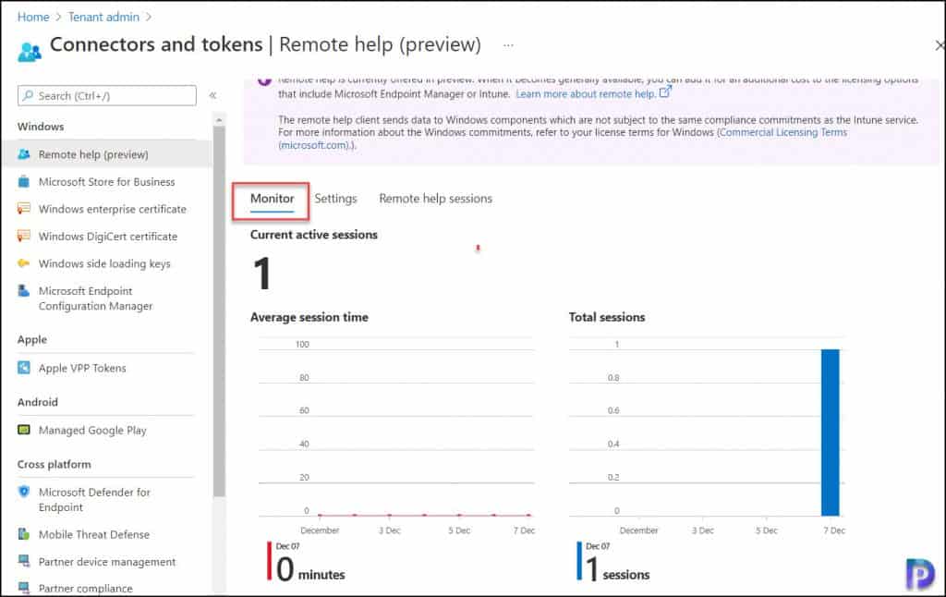Open Mobile Threat Defense
Screen dimensions: 946x597
93,534
